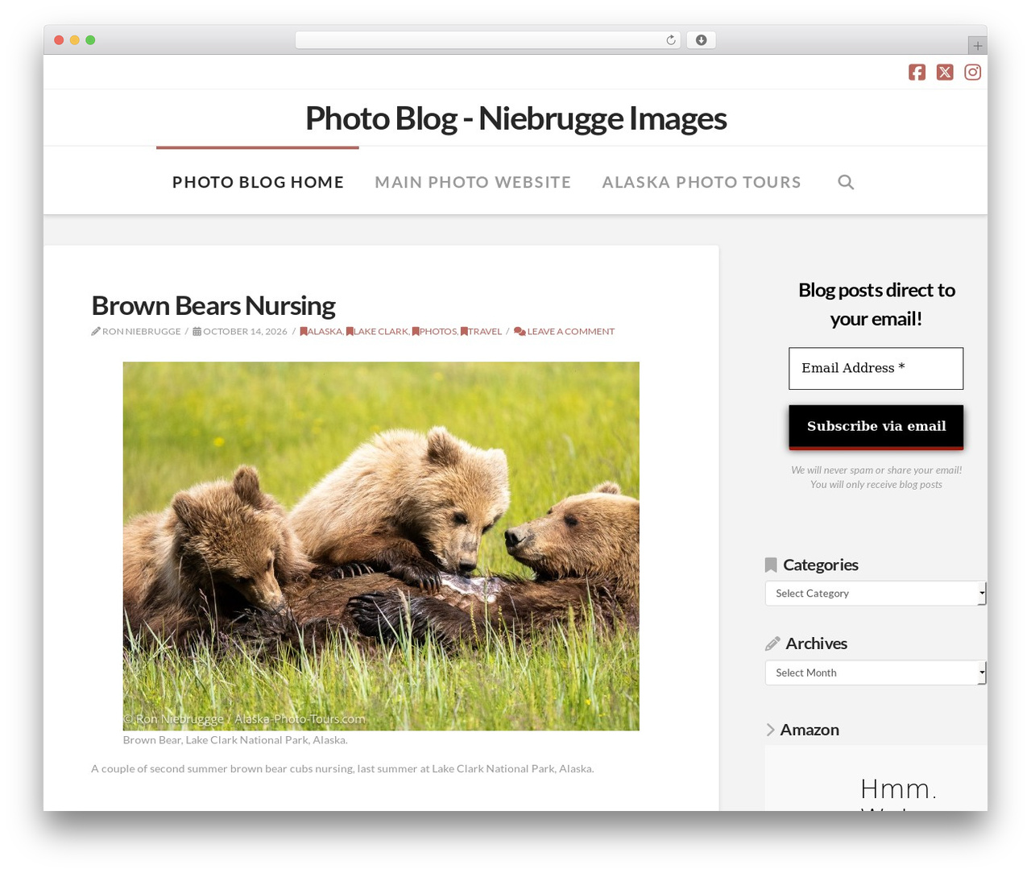The width and height of the screenshot is (1031, 873).
Task: Focus the Email Address input field
Action: pos(876,369)
